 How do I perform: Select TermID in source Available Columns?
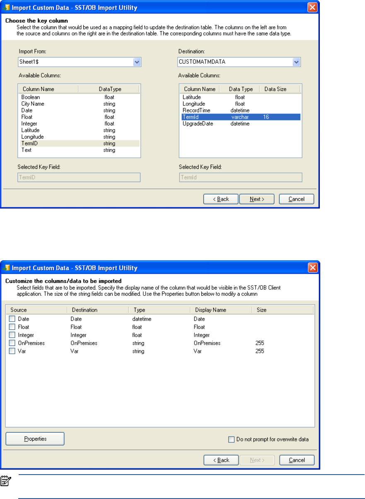coord(27,144)
